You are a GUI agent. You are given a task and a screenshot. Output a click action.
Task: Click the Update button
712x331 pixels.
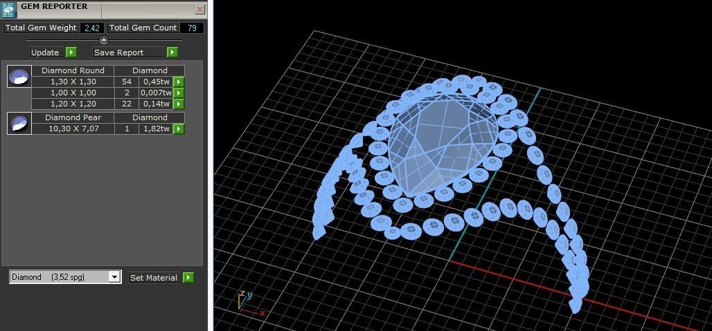(47, 53)
